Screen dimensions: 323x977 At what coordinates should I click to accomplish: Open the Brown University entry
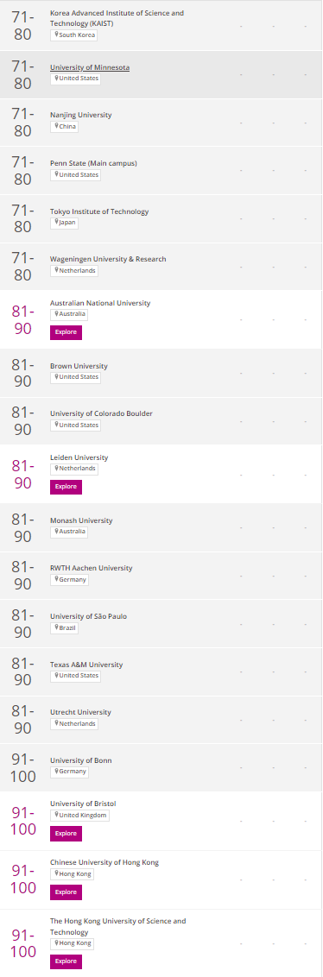pyautogui.click(x=79, y=366)
